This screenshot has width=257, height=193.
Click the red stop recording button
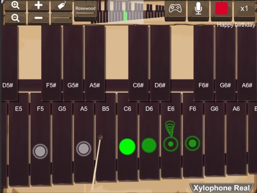click(x=221, y=9)
